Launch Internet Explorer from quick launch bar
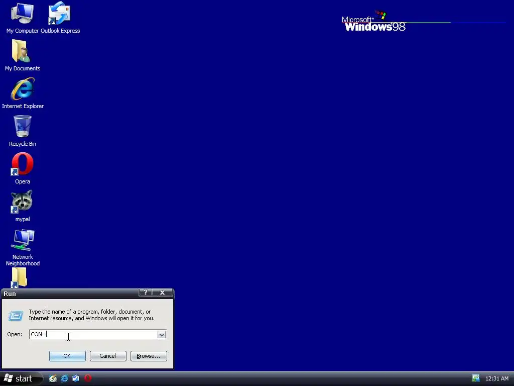This screenshot has height=386, width=514. (x=64, y=378)
